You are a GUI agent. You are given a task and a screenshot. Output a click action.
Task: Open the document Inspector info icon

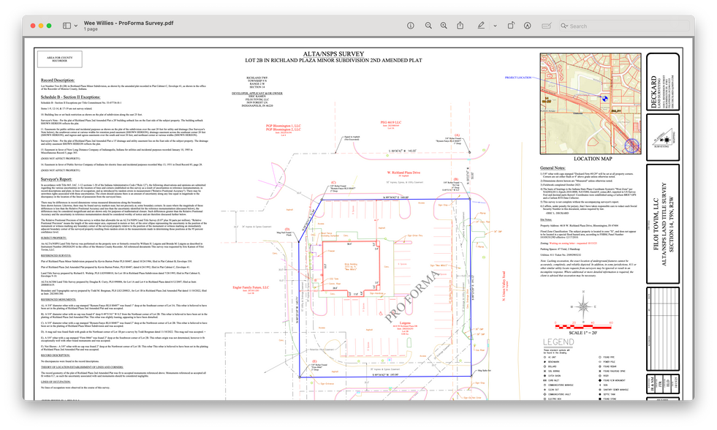point(409,26)
